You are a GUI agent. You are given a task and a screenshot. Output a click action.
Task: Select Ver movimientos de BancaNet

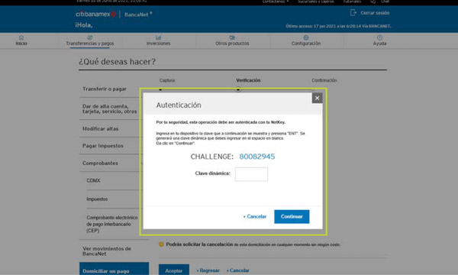point(107,251)
